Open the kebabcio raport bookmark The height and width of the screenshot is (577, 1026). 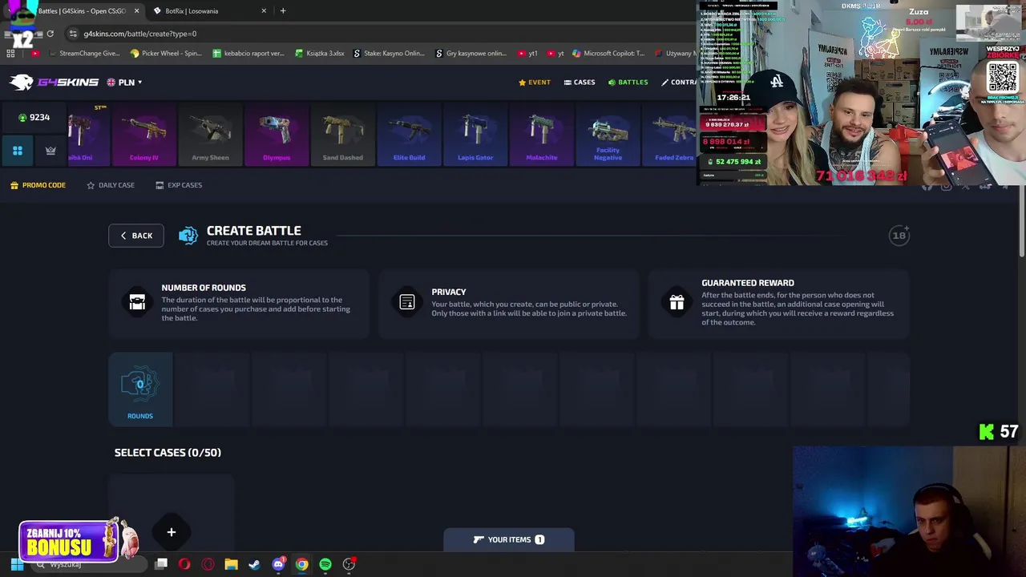coord(248,54)
